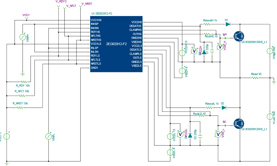Click the NRSTHS pin label
This screenshot has height=166, width=277.
(x=96, y=40)
